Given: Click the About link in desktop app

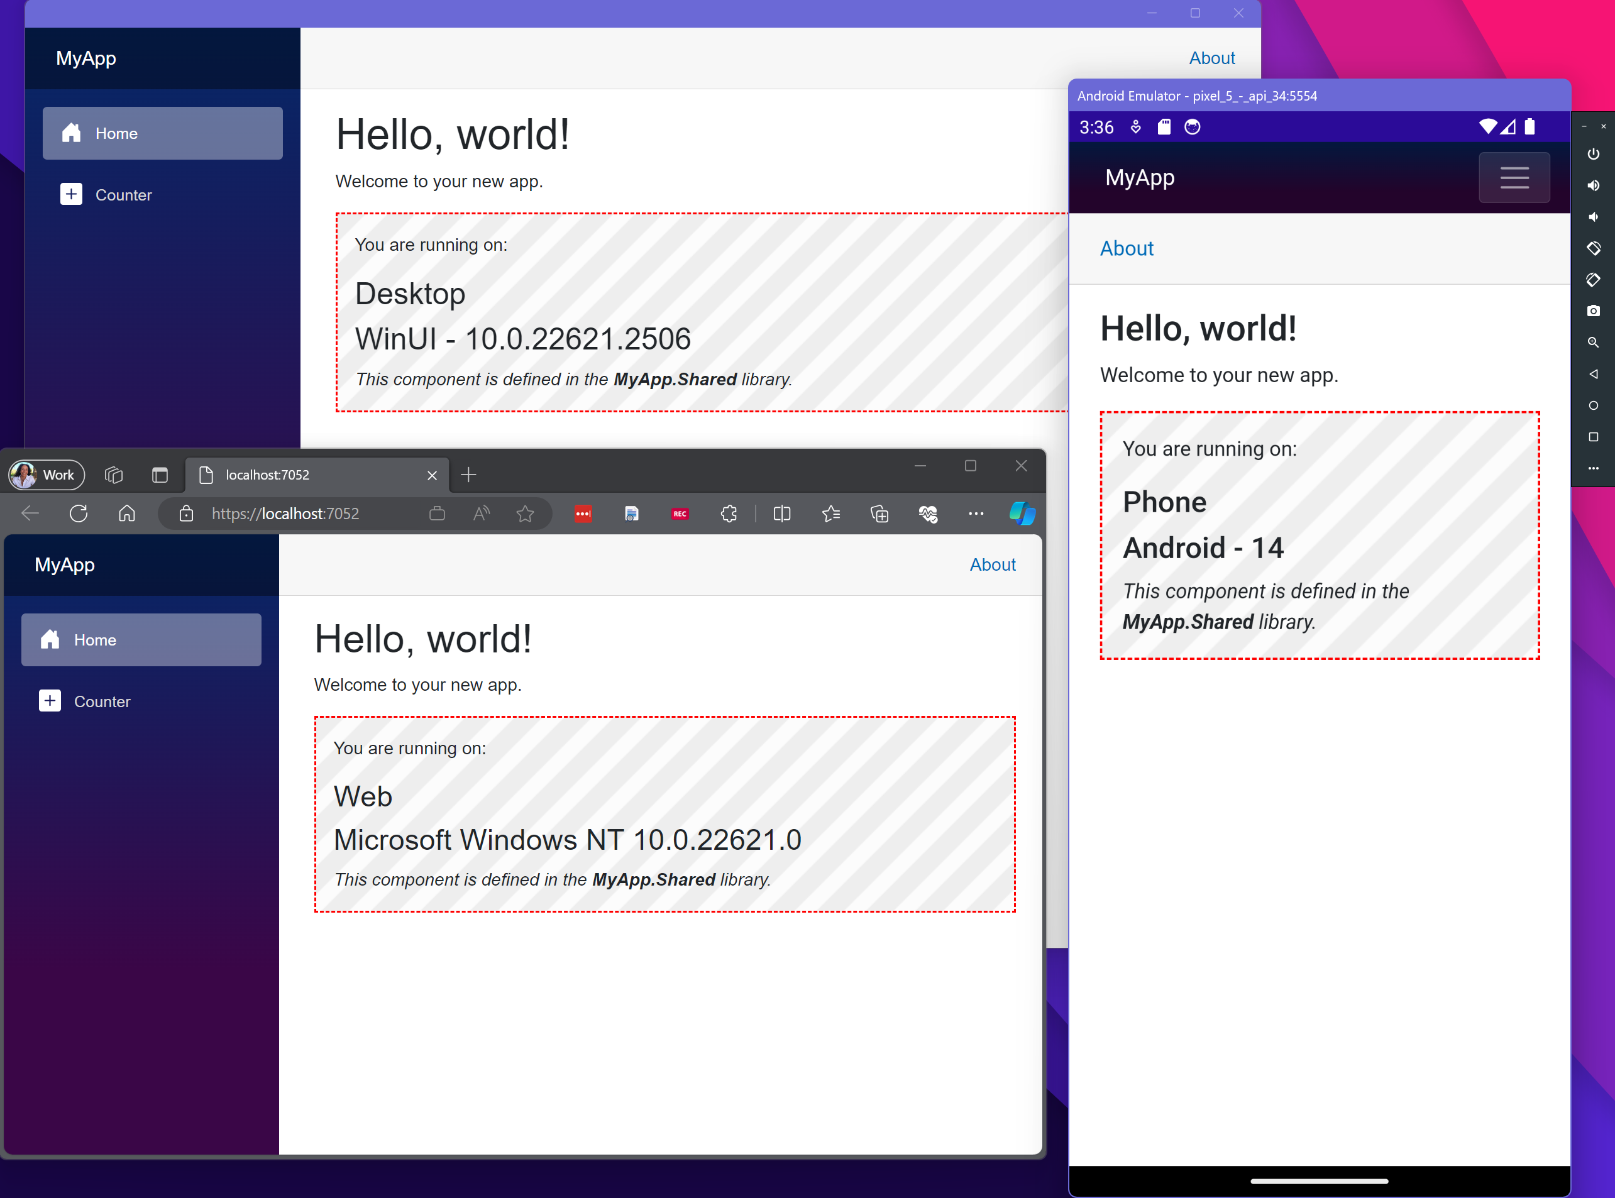Looking at the screenshot, I should [x=1208, y=57].
